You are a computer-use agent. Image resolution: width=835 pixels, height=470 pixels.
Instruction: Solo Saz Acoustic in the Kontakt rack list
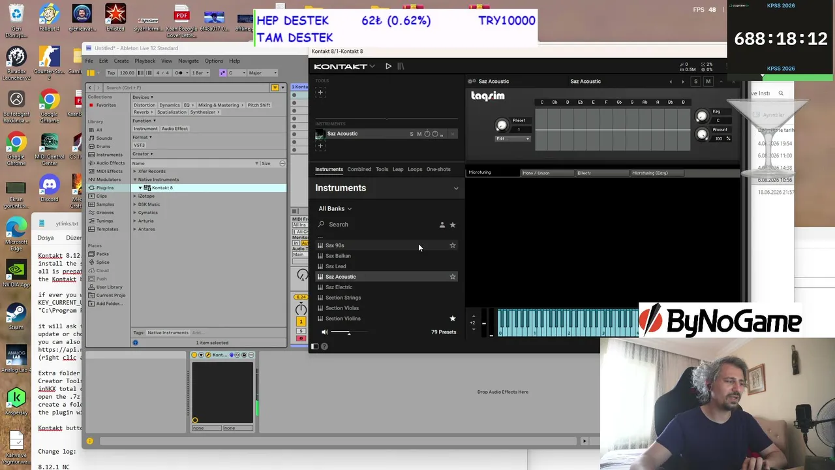pos(412,134)
